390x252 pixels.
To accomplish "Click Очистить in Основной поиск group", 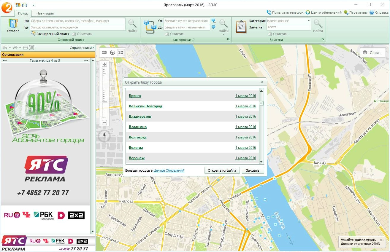I will tap(82, 34).
